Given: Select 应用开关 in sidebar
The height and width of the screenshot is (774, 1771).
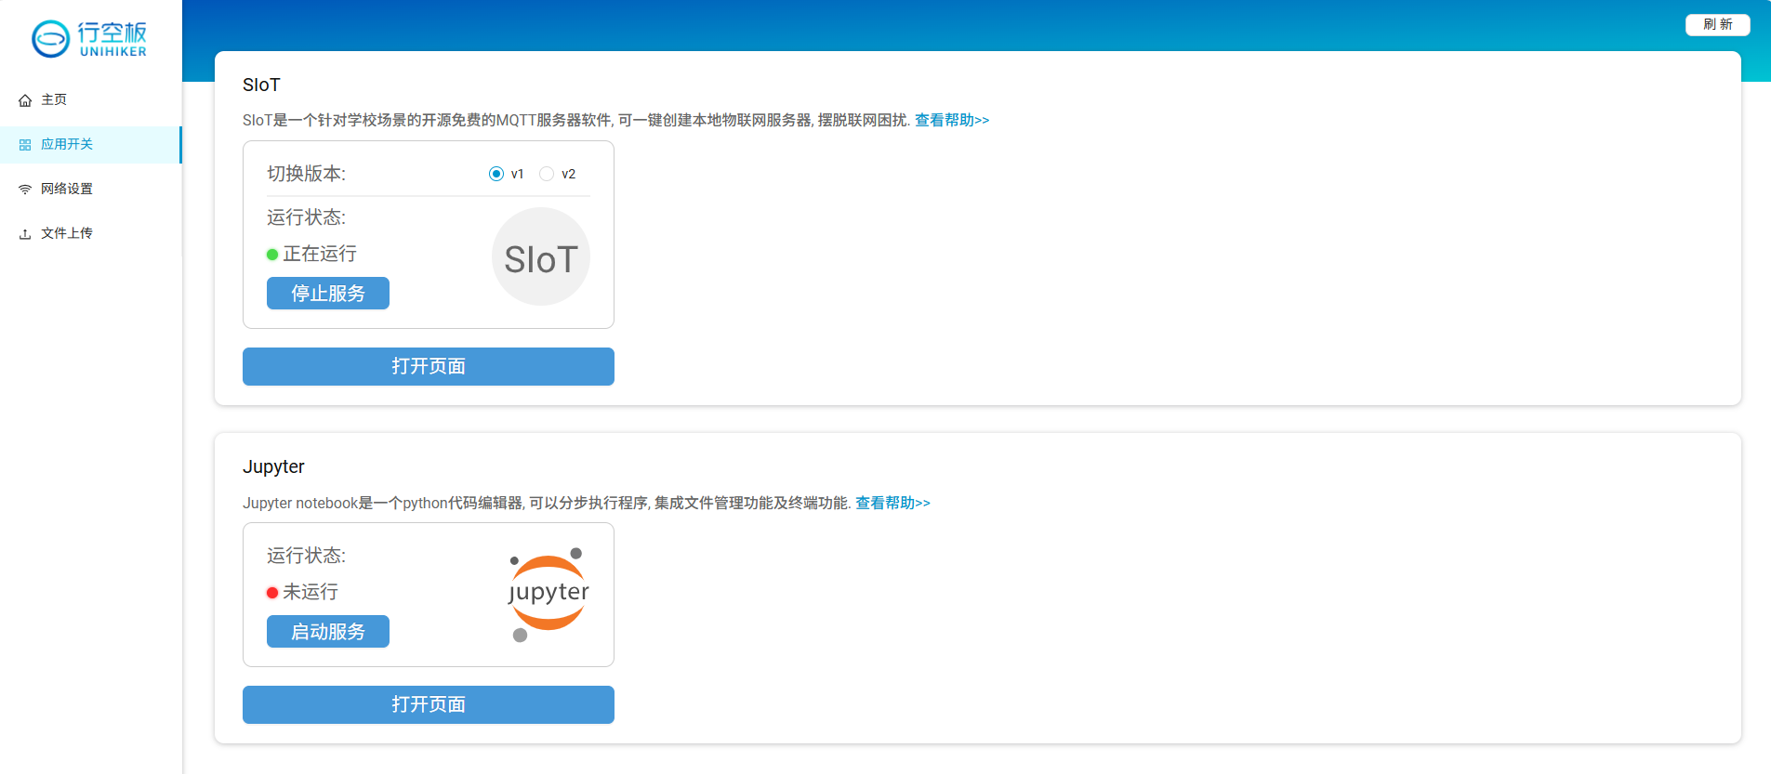Looking at the screenshot, I should 67,144.
